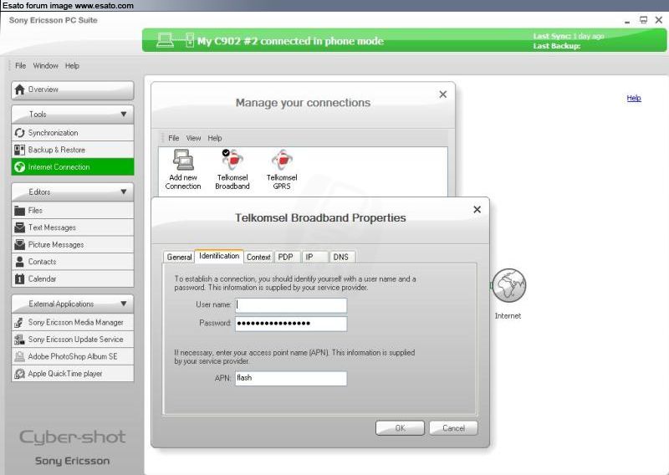Switch to the Context tab
Image resolution: width=669 pixels, height=475 pixels.
point(258,257)
